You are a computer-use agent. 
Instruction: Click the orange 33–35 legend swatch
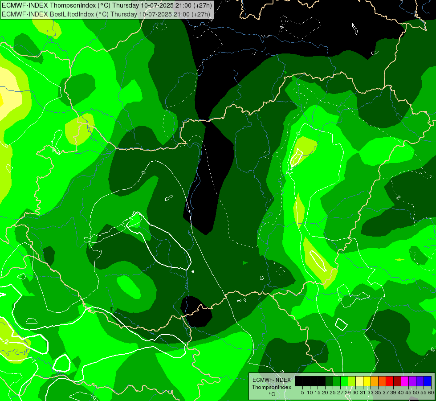click(375, 381)
